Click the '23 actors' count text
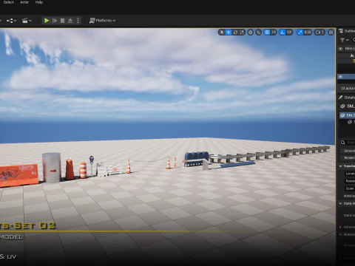355x266 pixels. click(348, 88)
